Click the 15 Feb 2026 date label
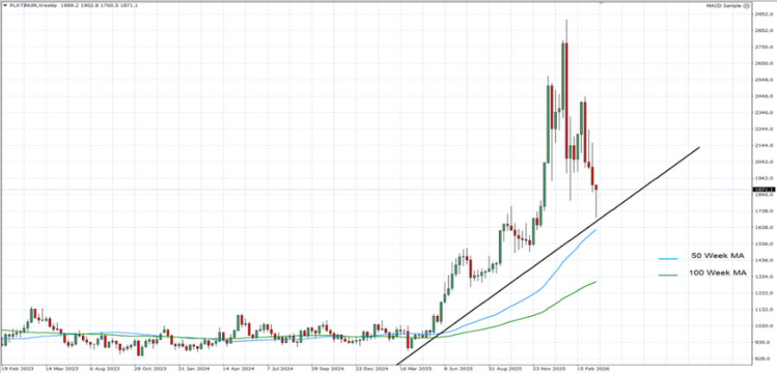The image size is (777, 373). pyautogui.click(x=593, y=367)
